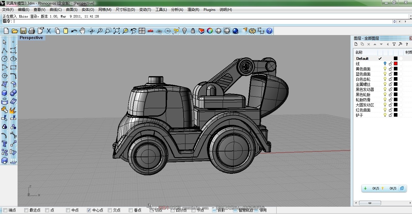Select the Polyline tool in the sidebar
412x214 pixels.
(x=5, y=50)
